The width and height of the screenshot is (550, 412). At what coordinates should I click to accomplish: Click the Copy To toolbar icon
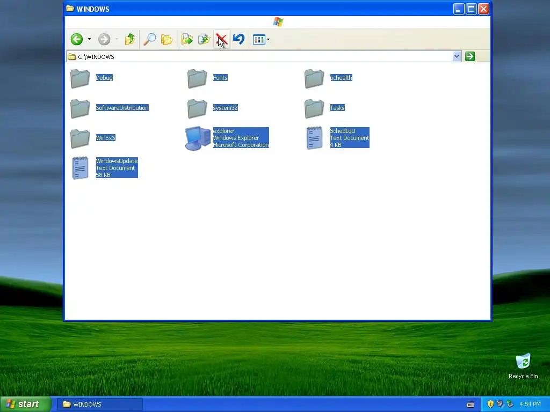pos(204,39)
